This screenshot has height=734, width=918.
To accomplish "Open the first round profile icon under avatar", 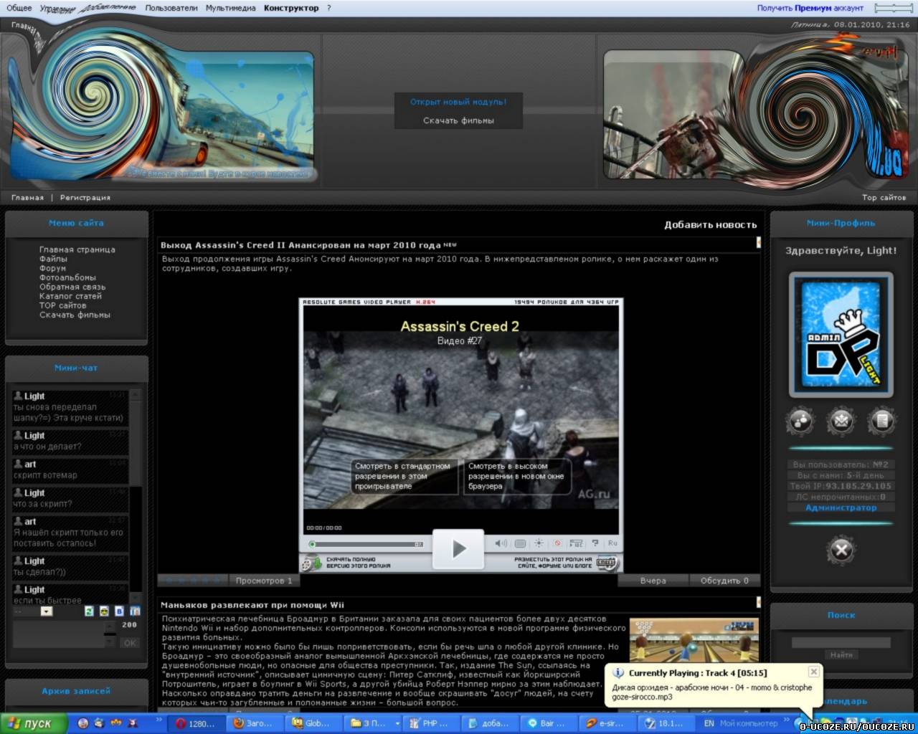I will coord(800,421).
